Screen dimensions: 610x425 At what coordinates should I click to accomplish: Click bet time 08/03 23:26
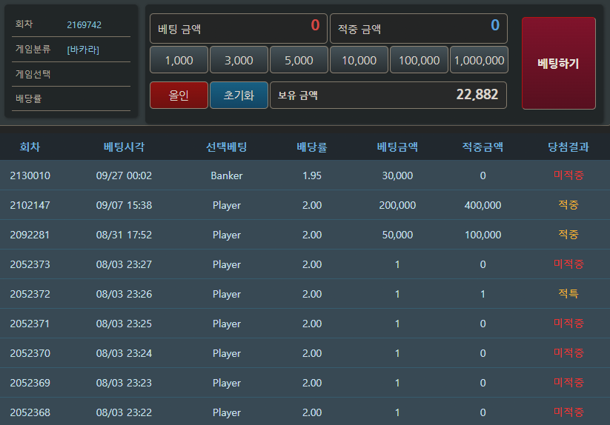(x=124, y=294)
